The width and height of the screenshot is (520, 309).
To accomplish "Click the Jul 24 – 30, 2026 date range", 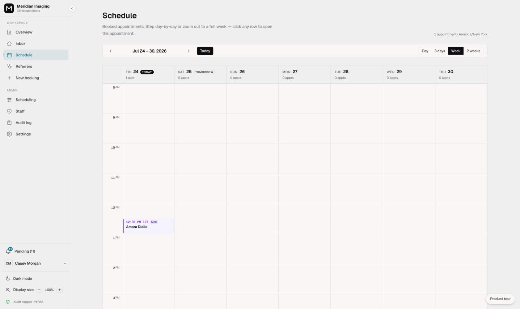I will click(149, 51).
